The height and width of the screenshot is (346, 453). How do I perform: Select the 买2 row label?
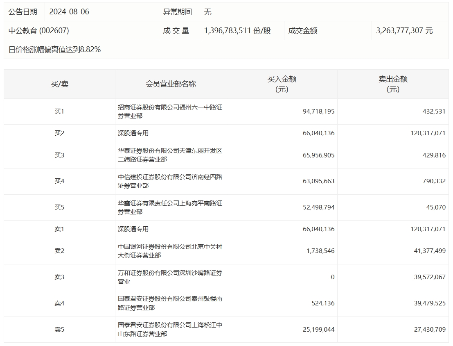coord(59,133)
